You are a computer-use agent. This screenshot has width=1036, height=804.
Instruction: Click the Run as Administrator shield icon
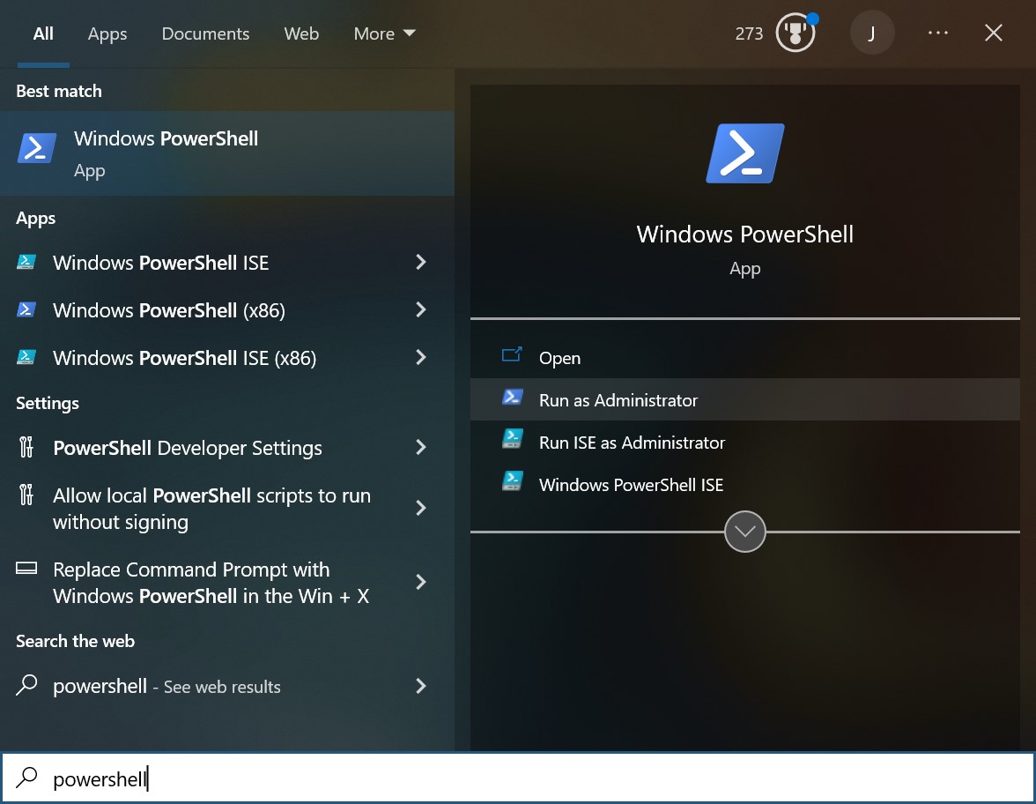pyautogui.click(x=514, y=398)
